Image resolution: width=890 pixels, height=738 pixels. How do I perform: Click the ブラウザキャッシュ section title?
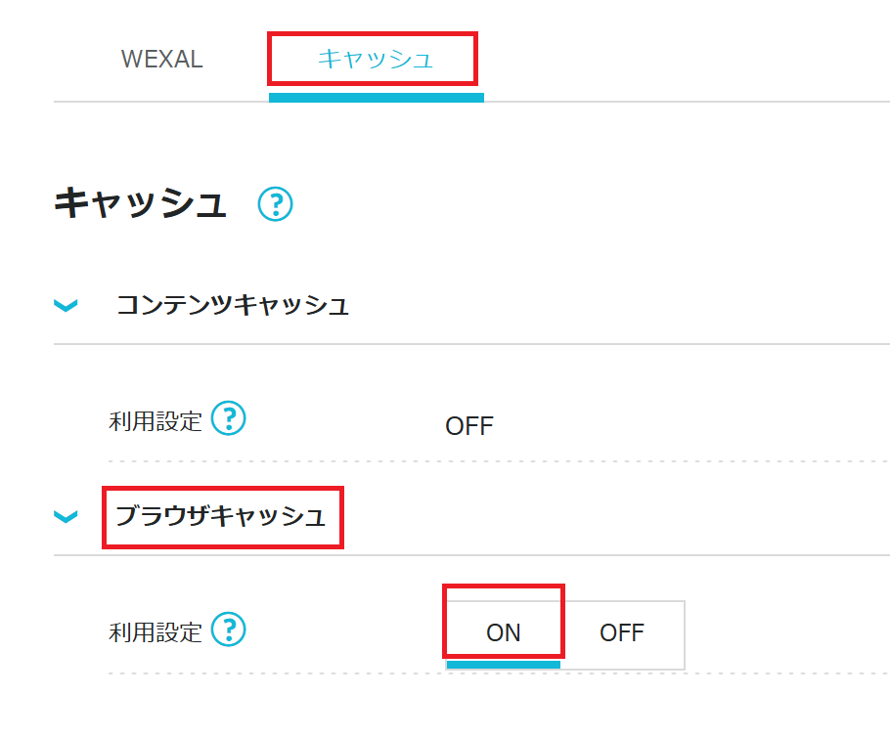[221, 515]
